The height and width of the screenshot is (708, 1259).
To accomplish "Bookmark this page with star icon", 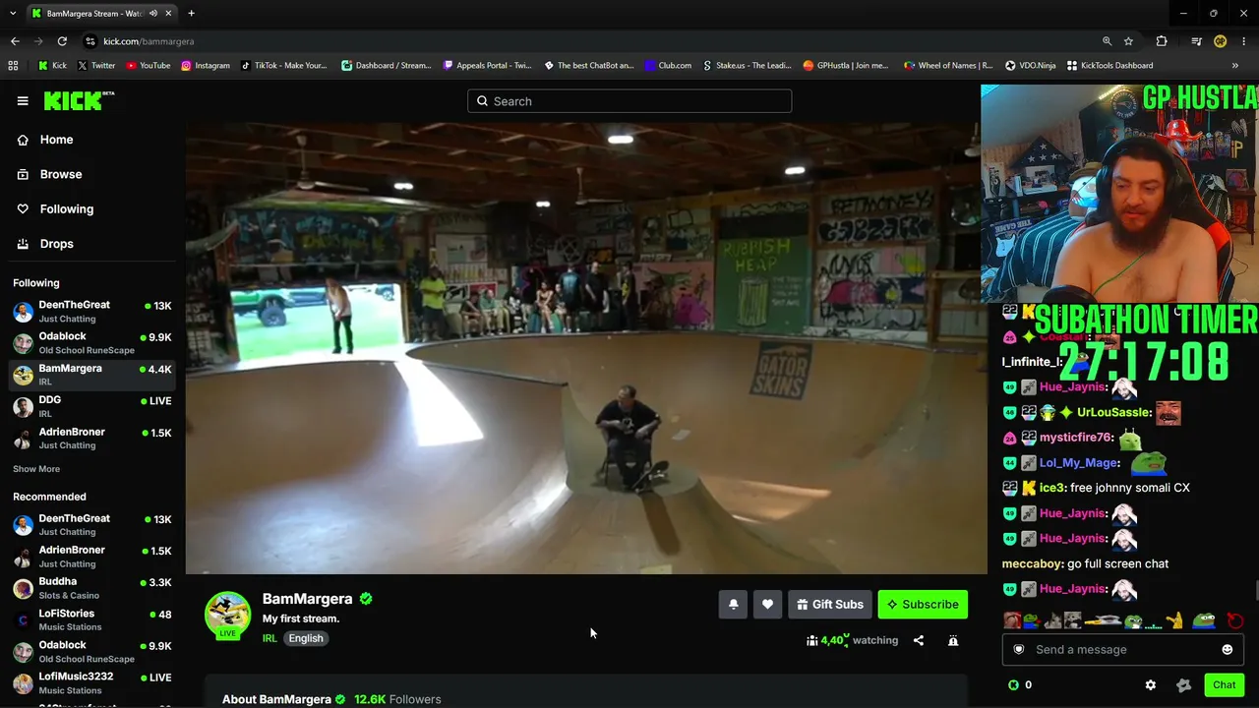I will pyautogui.click(x=1129, y=41).
